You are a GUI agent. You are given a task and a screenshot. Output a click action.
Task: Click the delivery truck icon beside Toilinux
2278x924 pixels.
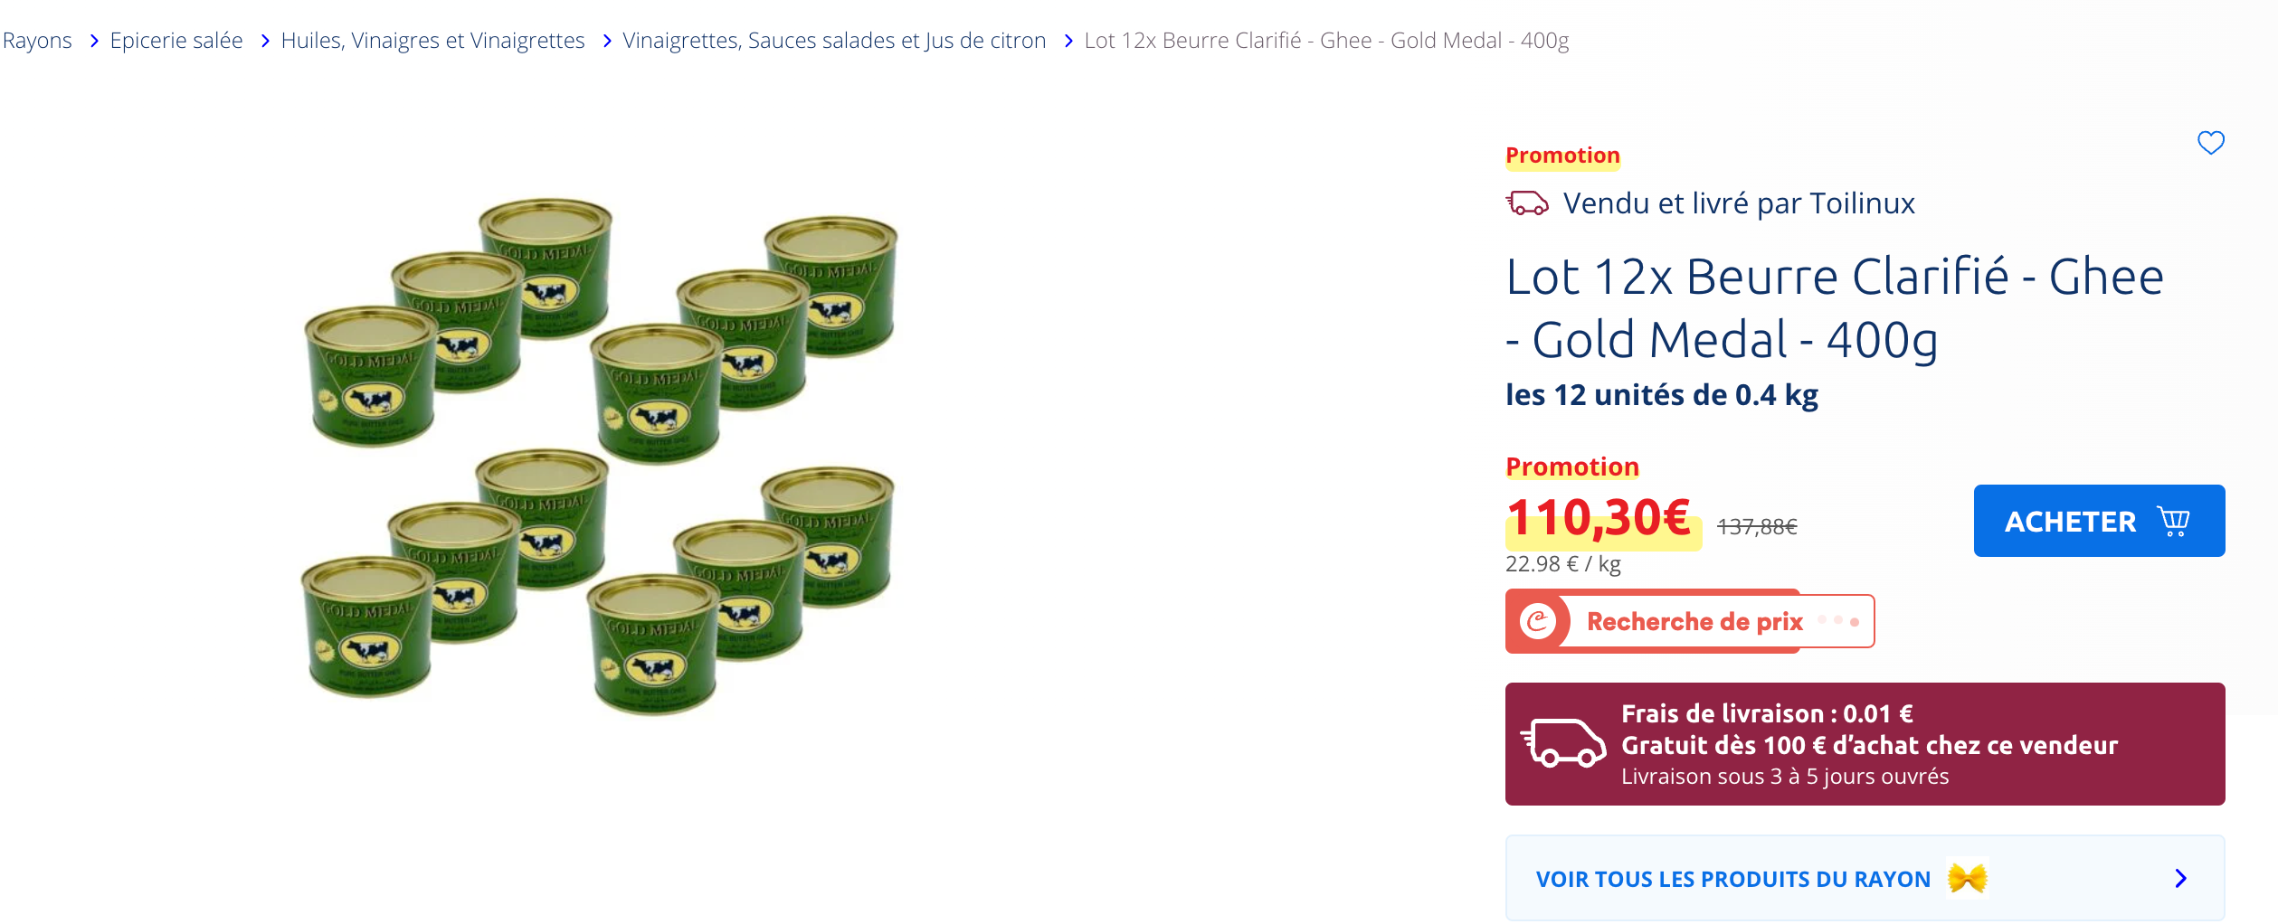[x=1527, y=203]
